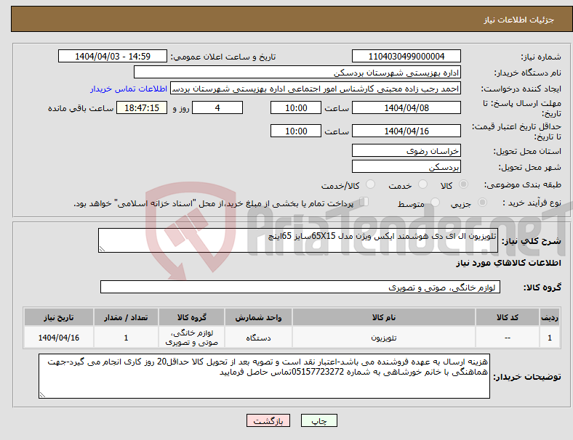Screen dimensions: 573x440
Task: Click the table cell date 1404/04/16
Action: coord(59,338)
